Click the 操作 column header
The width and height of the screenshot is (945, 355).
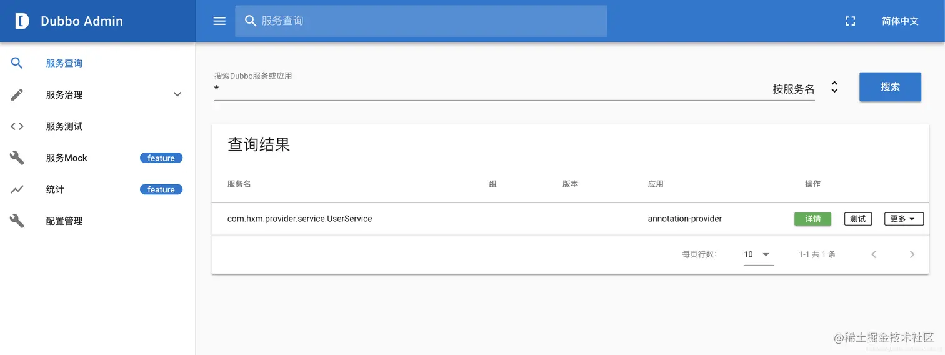point(812,184)
